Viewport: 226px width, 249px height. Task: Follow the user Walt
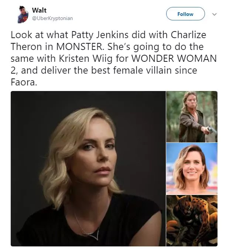point(185,14)
